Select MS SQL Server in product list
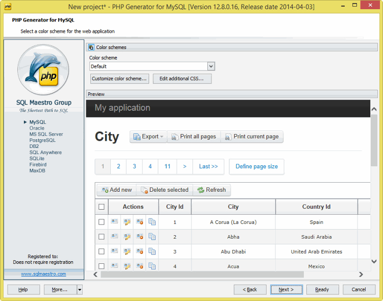Image resolution: width=383 pixels, height=301 pixels. tap(46, 134)
